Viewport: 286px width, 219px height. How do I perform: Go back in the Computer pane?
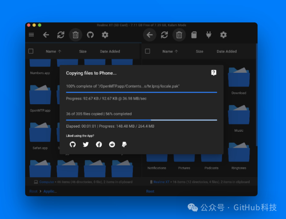pyautogui.click(x=46, y=35)
